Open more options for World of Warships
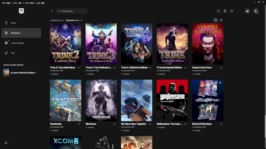This screenshot has height=149, width=266. [221, 124]
